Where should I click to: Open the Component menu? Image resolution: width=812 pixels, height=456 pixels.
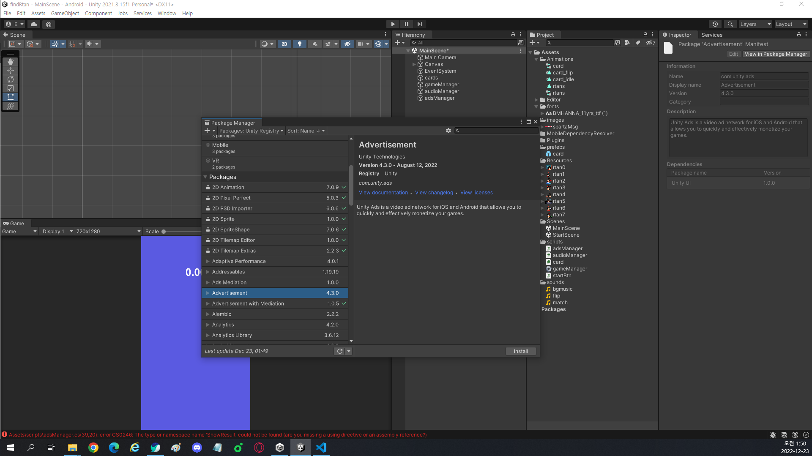tap(98, 13)
